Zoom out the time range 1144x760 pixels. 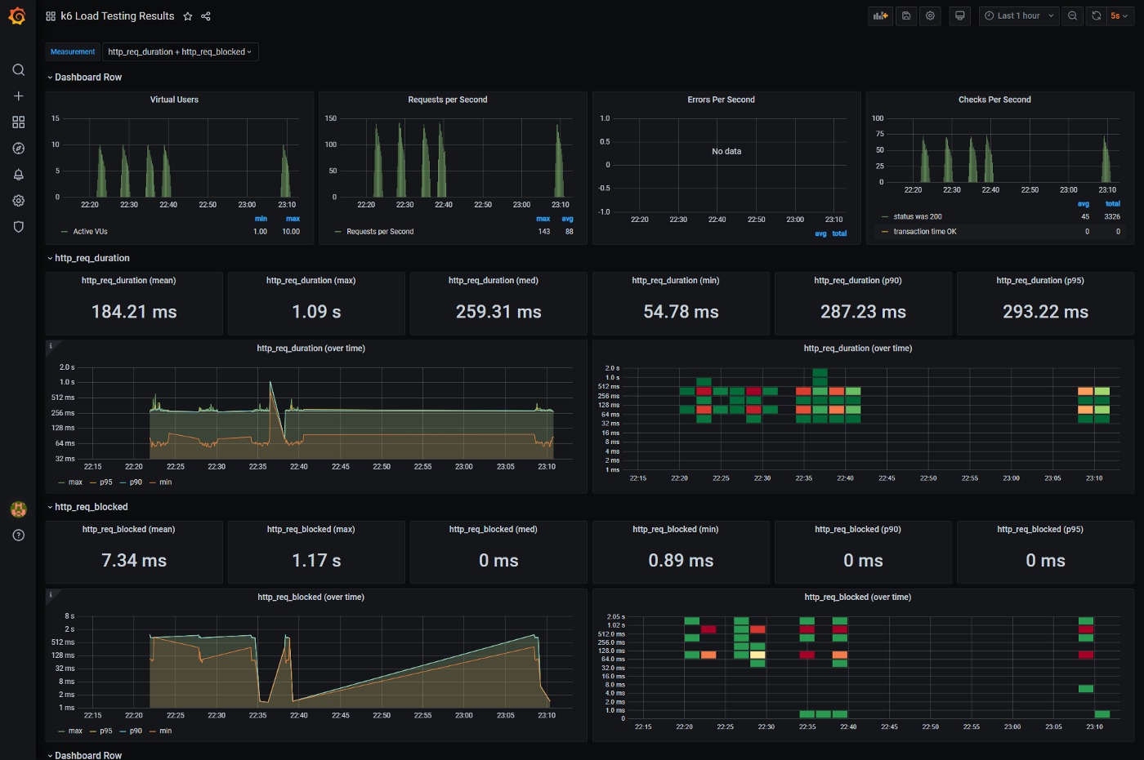(x=1072, y=16)
